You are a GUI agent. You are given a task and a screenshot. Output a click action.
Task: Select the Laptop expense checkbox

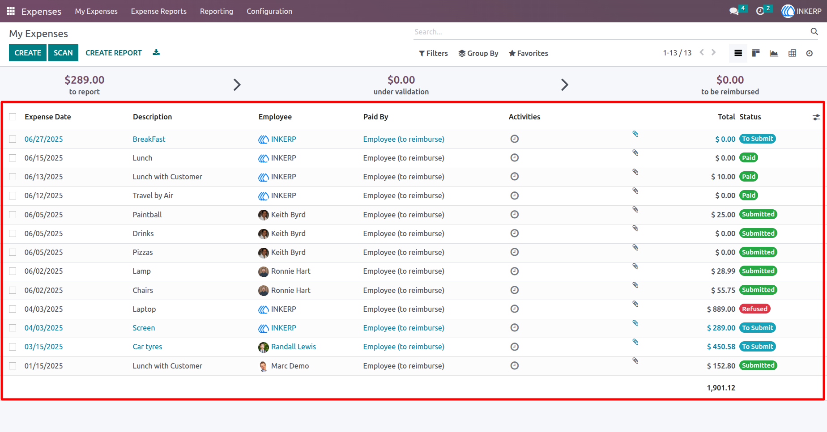(x=13, y=309)
